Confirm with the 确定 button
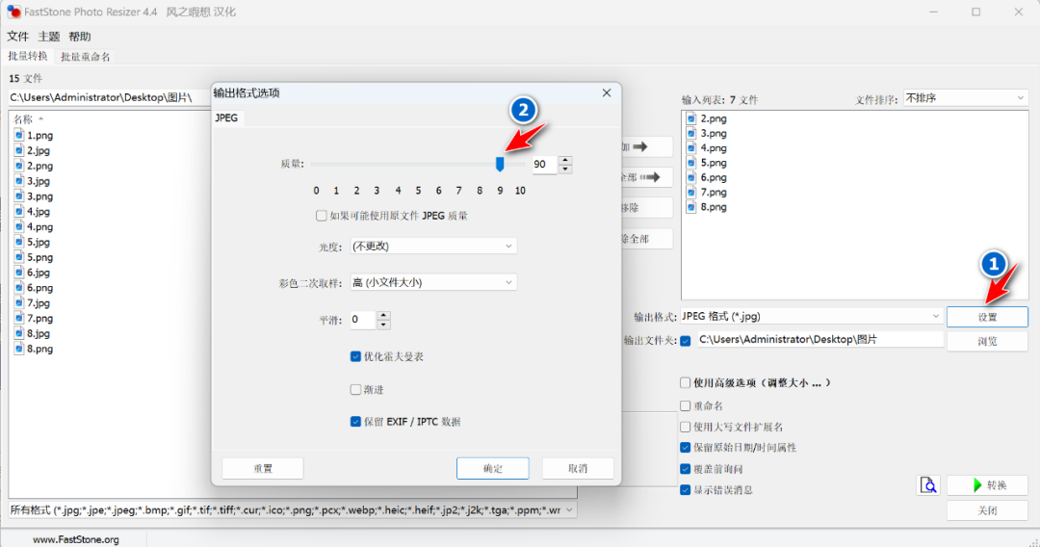Image resolution: width=1040 pixels, height=547 pixels. [493, 468]
